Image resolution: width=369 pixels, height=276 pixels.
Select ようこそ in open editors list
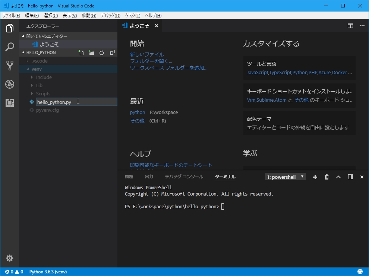(x=68, y=44)
